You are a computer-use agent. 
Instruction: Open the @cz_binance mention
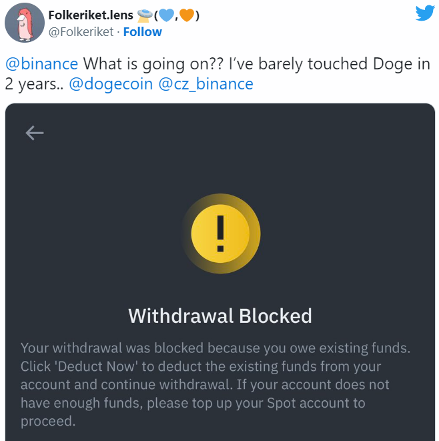click(x=205, y=84)
